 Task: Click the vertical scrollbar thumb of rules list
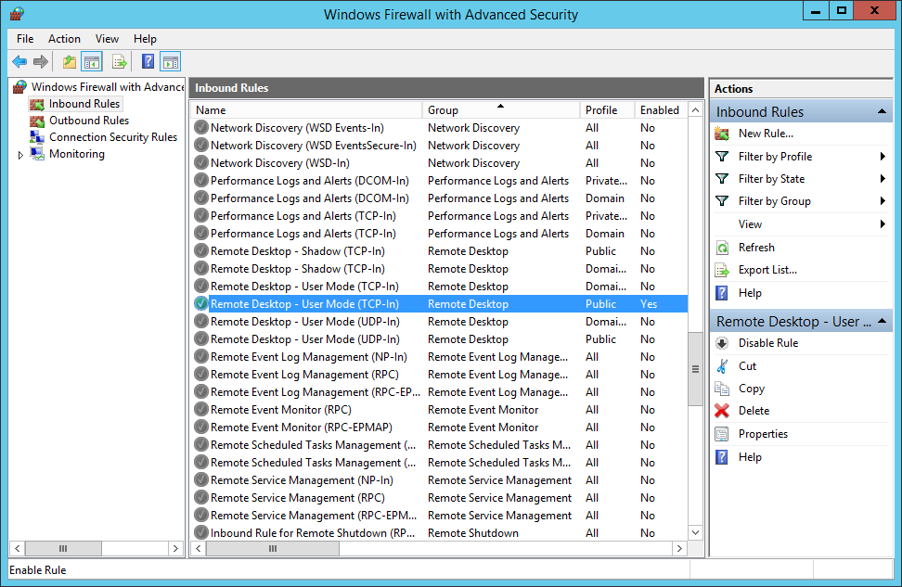(695, 368)
